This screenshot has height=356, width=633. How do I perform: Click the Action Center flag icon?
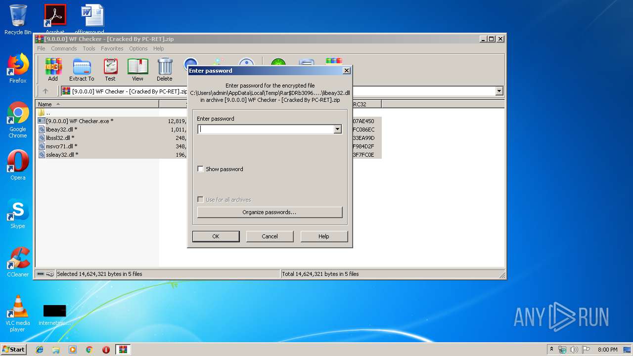click(586, 350)
